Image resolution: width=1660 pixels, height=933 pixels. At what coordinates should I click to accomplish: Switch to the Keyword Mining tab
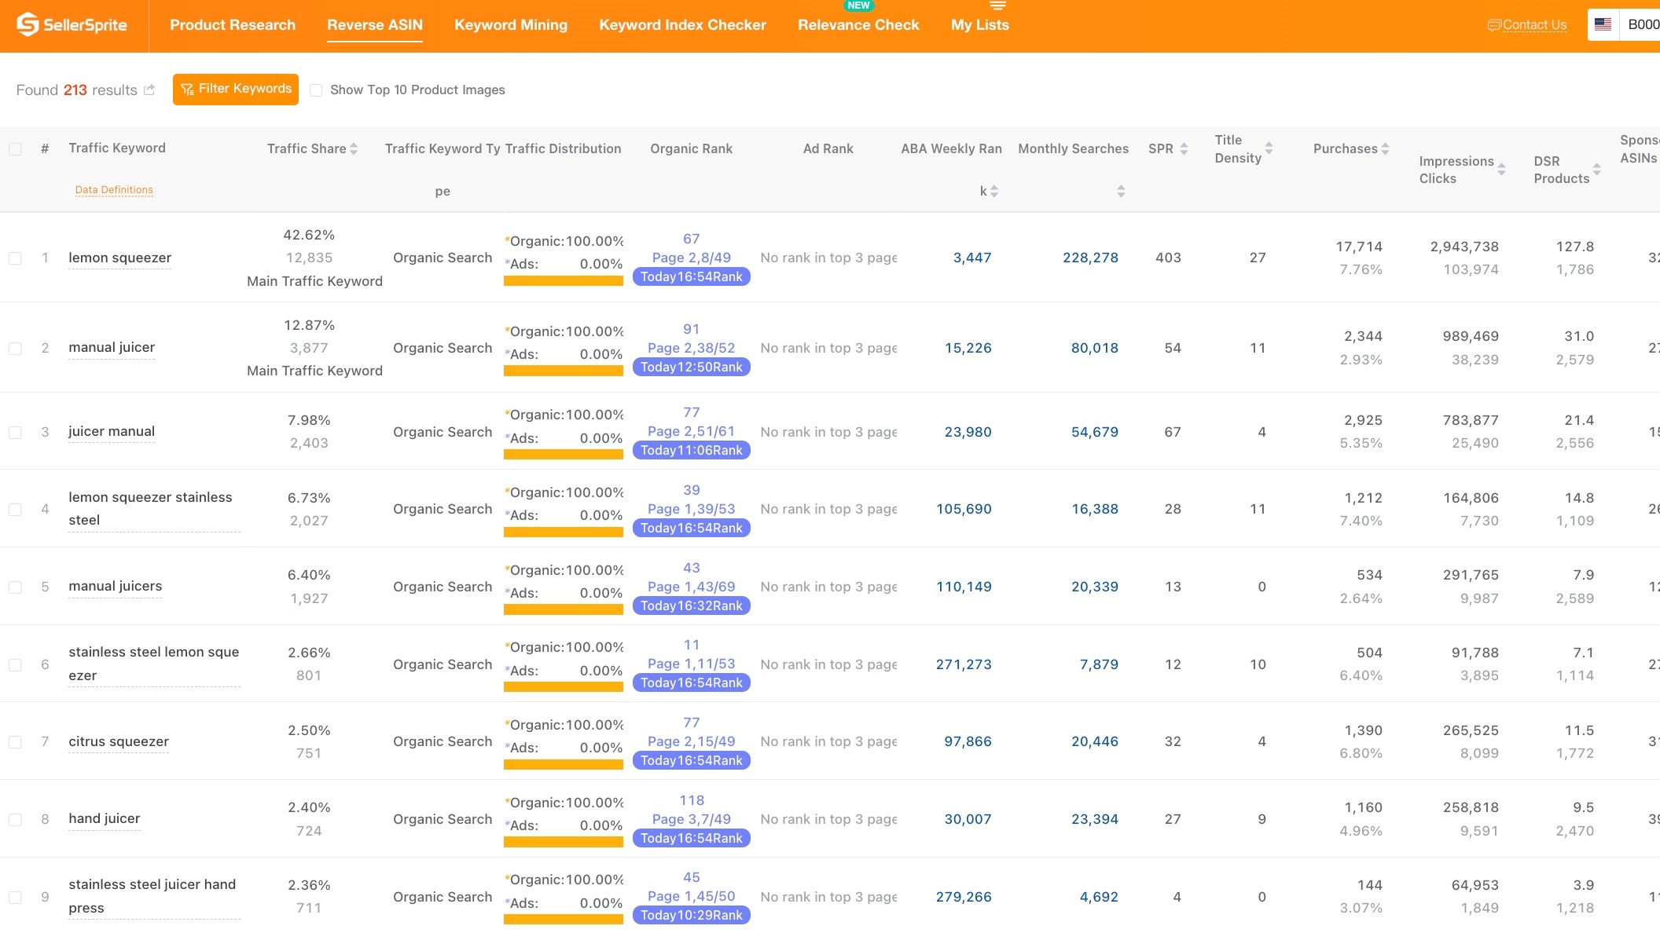[x=510, y=24]
